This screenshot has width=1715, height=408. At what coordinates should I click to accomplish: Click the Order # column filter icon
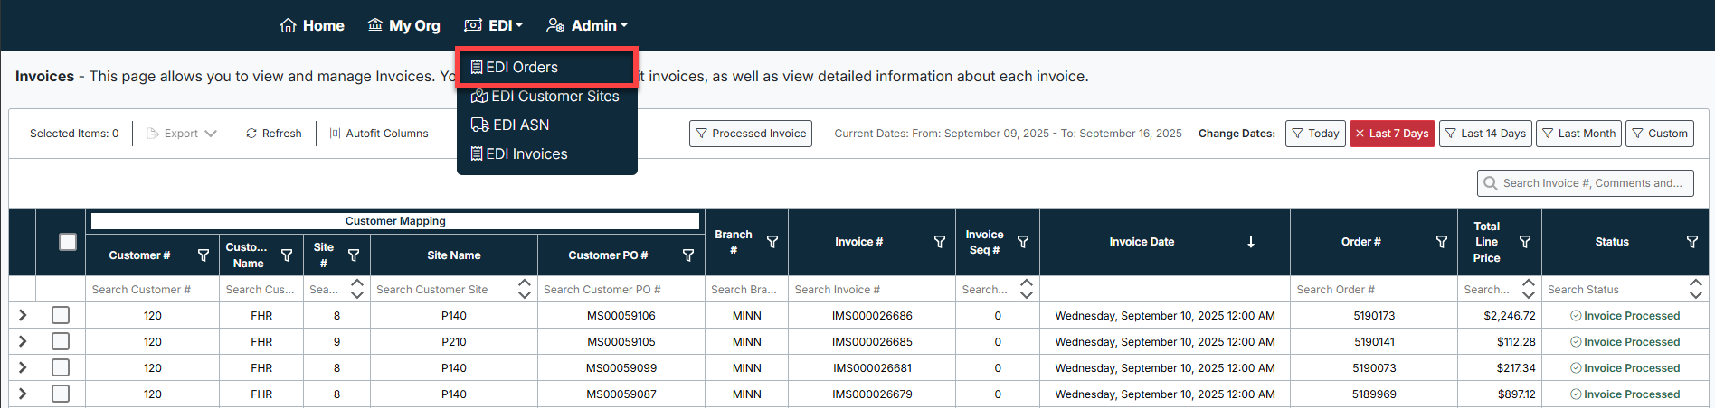pos(1442,242)
